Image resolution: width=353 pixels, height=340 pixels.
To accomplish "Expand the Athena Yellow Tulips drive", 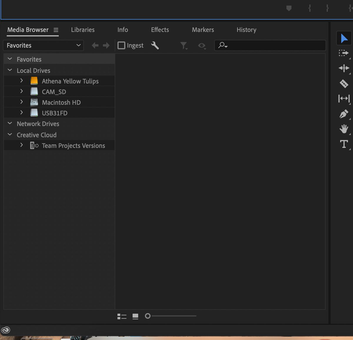I will click(21, 80).
